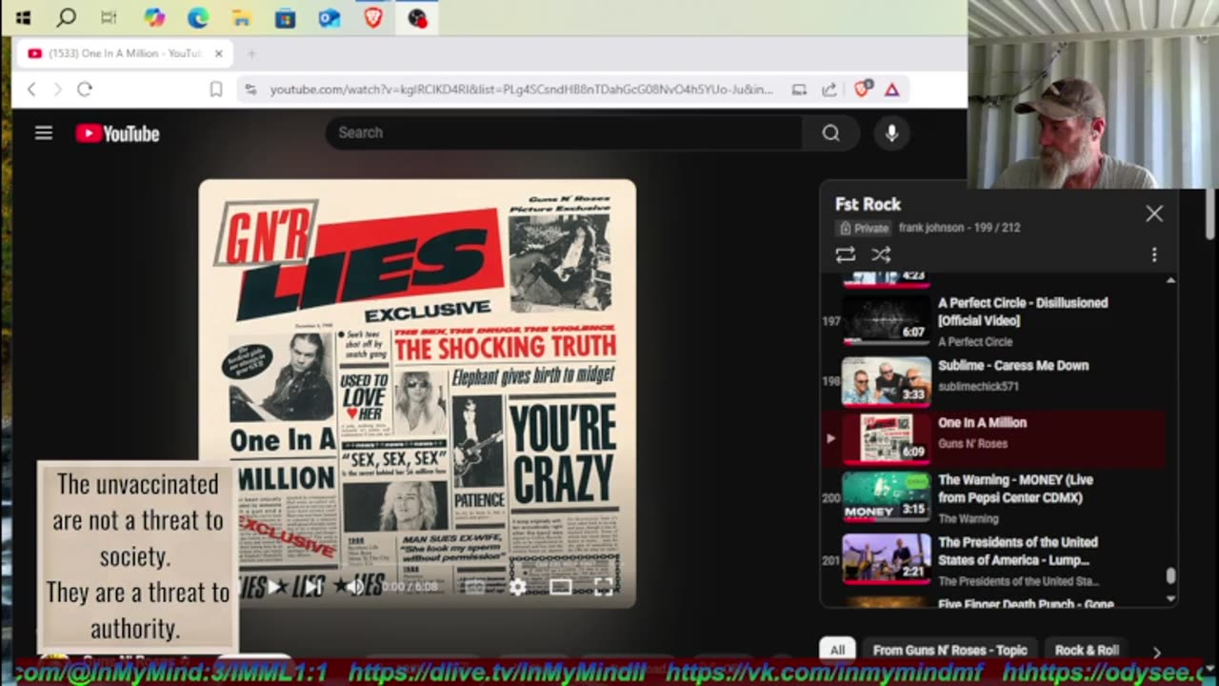Bookmark this page
The image size is (1219, 686).
click(x=216, y=89)
